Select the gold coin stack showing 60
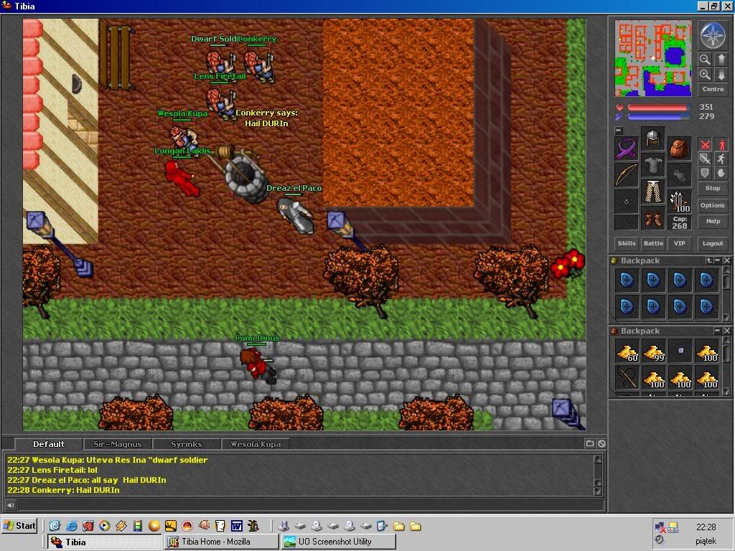This screenshot has width=735, height=551. click(x=627, y=352)
